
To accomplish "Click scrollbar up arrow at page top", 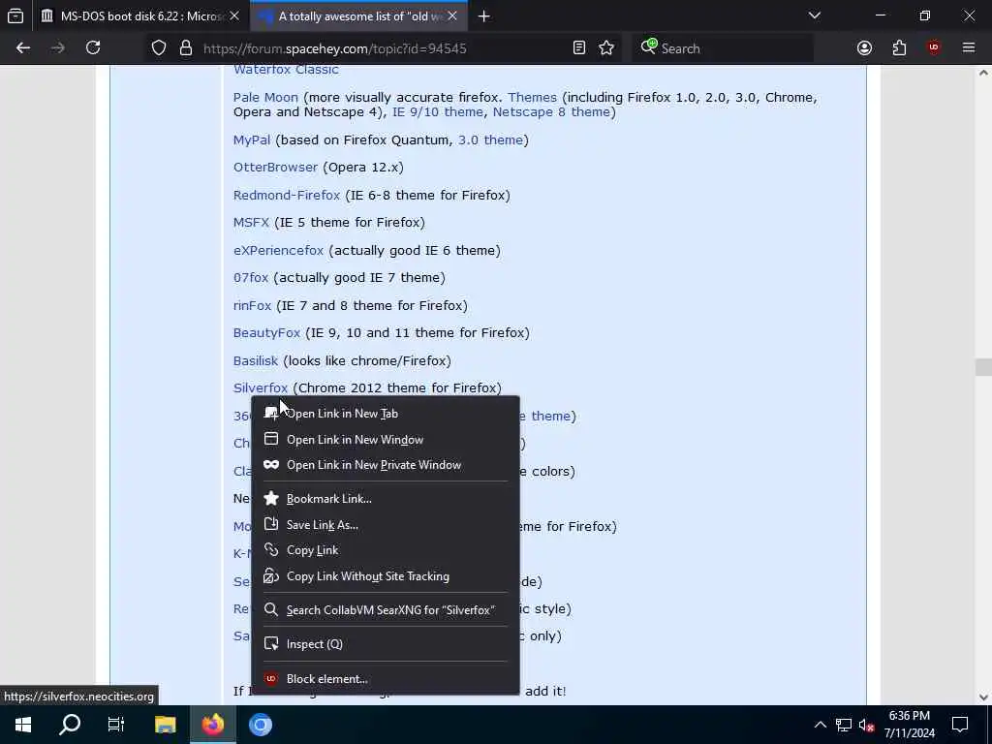I will click(983, 72).
